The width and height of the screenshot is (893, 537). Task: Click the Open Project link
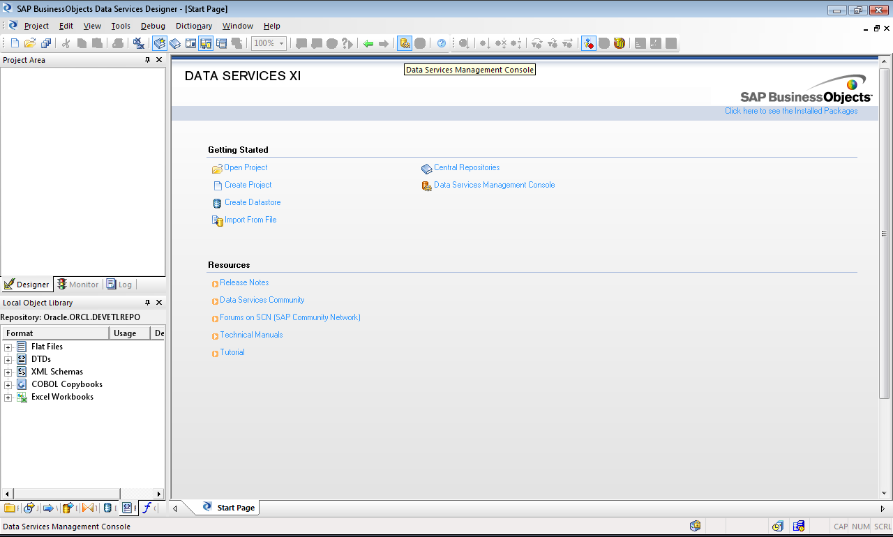click(x=246, y=167)
